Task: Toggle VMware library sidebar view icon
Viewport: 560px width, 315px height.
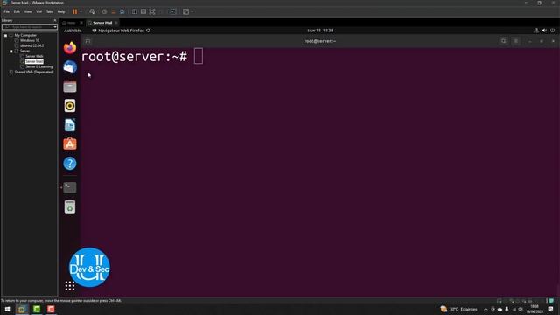Action: coord(134,11)
